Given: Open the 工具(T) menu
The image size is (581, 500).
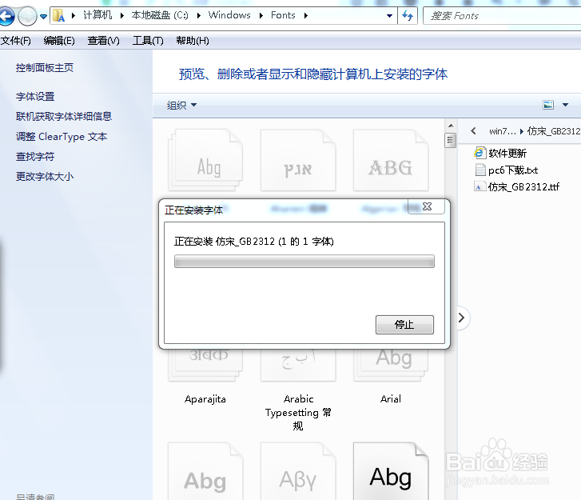Looking at the screenshot, I should coord(148,41).
